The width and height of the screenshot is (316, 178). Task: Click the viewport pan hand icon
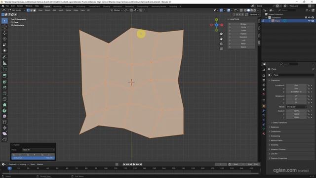point(221,39)
